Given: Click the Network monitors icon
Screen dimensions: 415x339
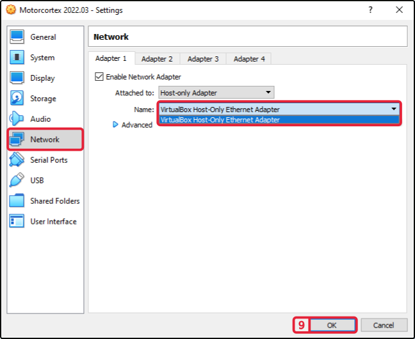Looking at the screenshot, I should (17, 139).
